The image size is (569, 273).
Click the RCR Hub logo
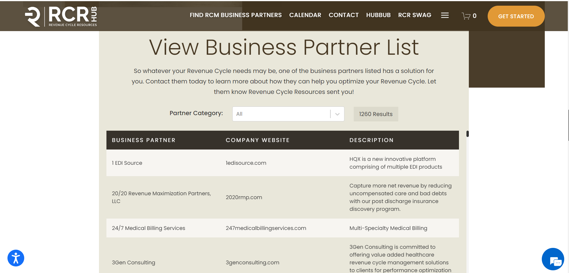[61, 16]
